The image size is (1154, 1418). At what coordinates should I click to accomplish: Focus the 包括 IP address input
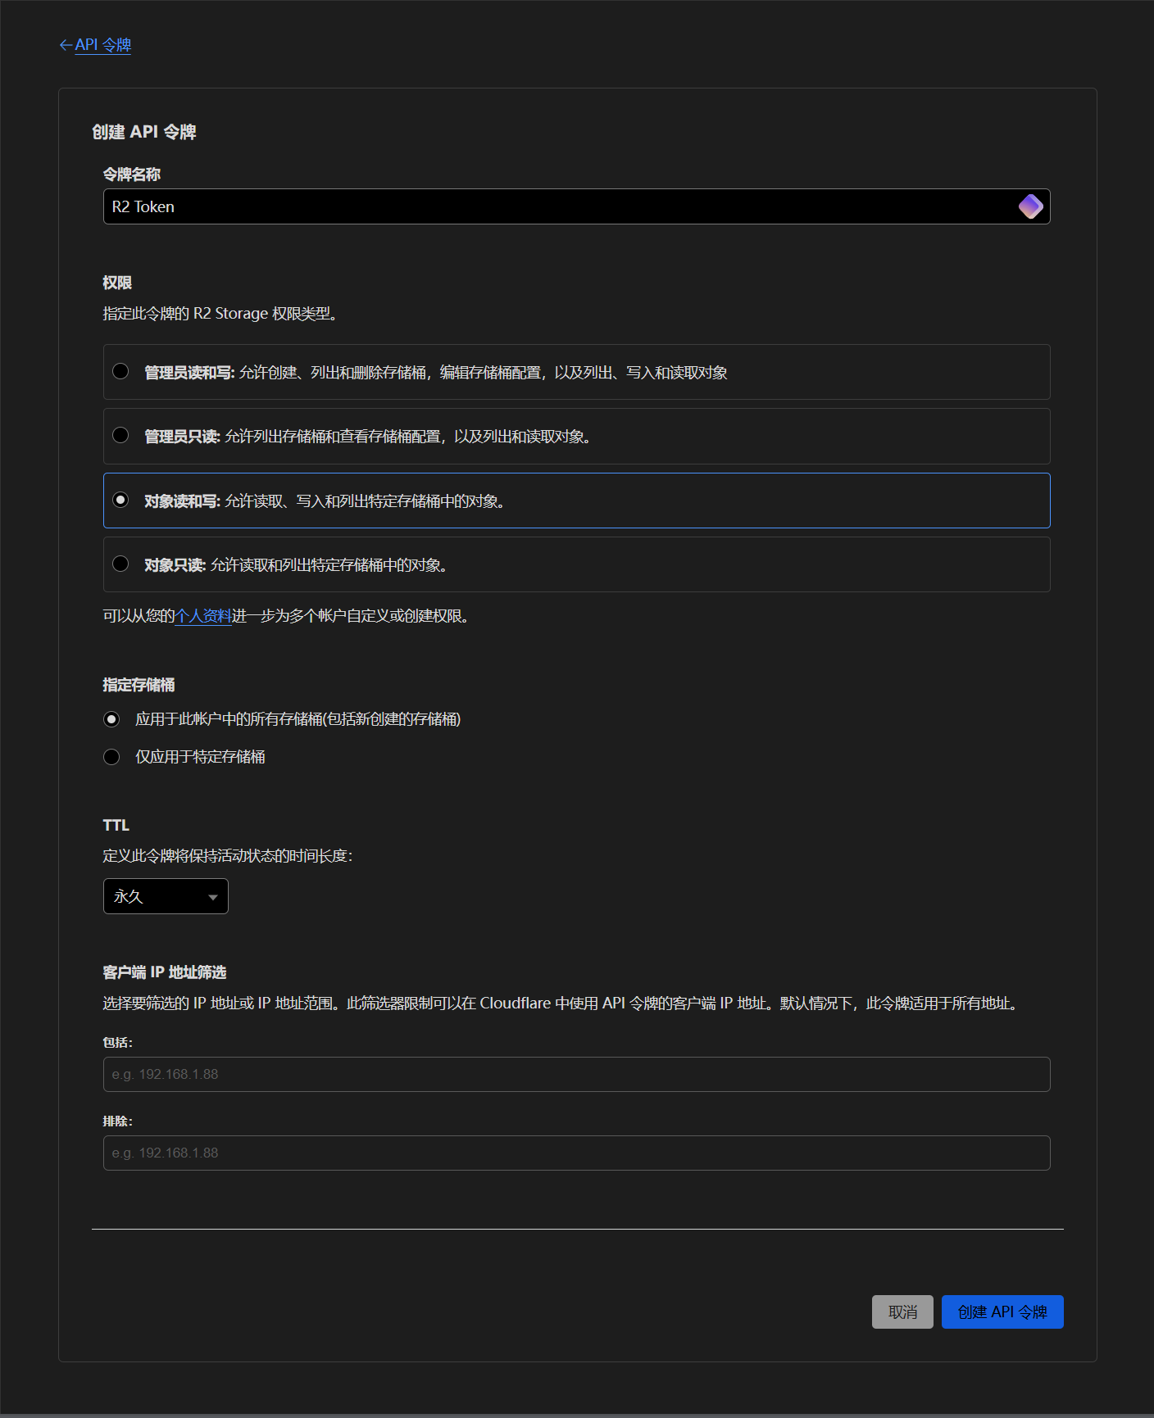pos(576,1074)
